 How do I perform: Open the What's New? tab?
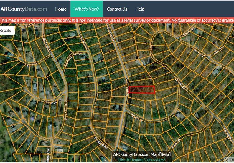[87, 9]
